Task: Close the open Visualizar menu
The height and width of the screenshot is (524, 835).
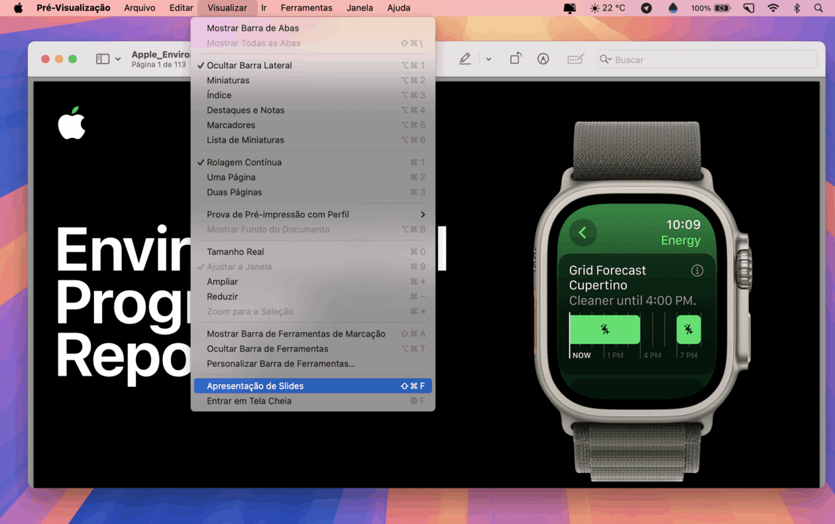Action: tap(227, 8)
